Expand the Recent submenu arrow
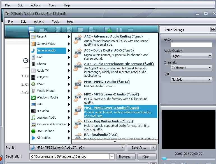The width and height of the screenshot is (216, 164). [69, 37]
